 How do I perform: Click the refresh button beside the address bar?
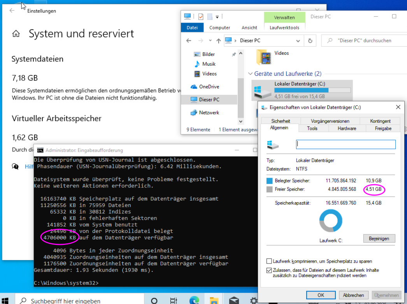click(310, 40)
